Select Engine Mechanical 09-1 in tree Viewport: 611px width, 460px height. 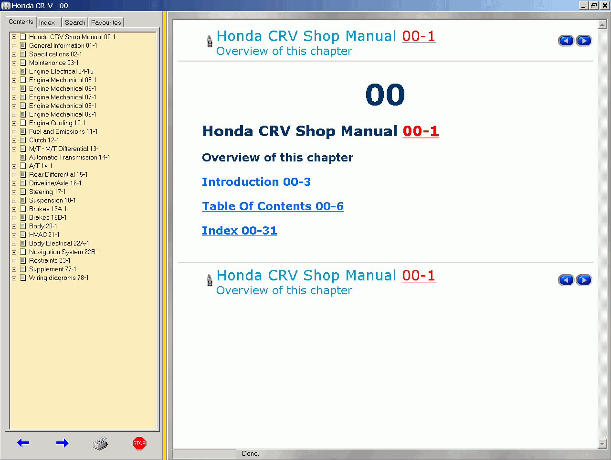pyautogui.click(x=63, y=114)
